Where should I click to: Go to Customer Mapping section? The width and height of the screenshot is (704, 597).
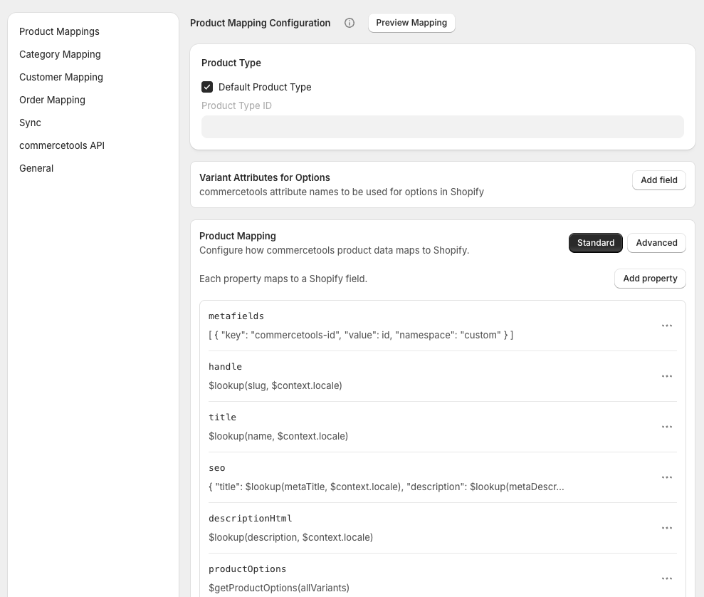61,77
